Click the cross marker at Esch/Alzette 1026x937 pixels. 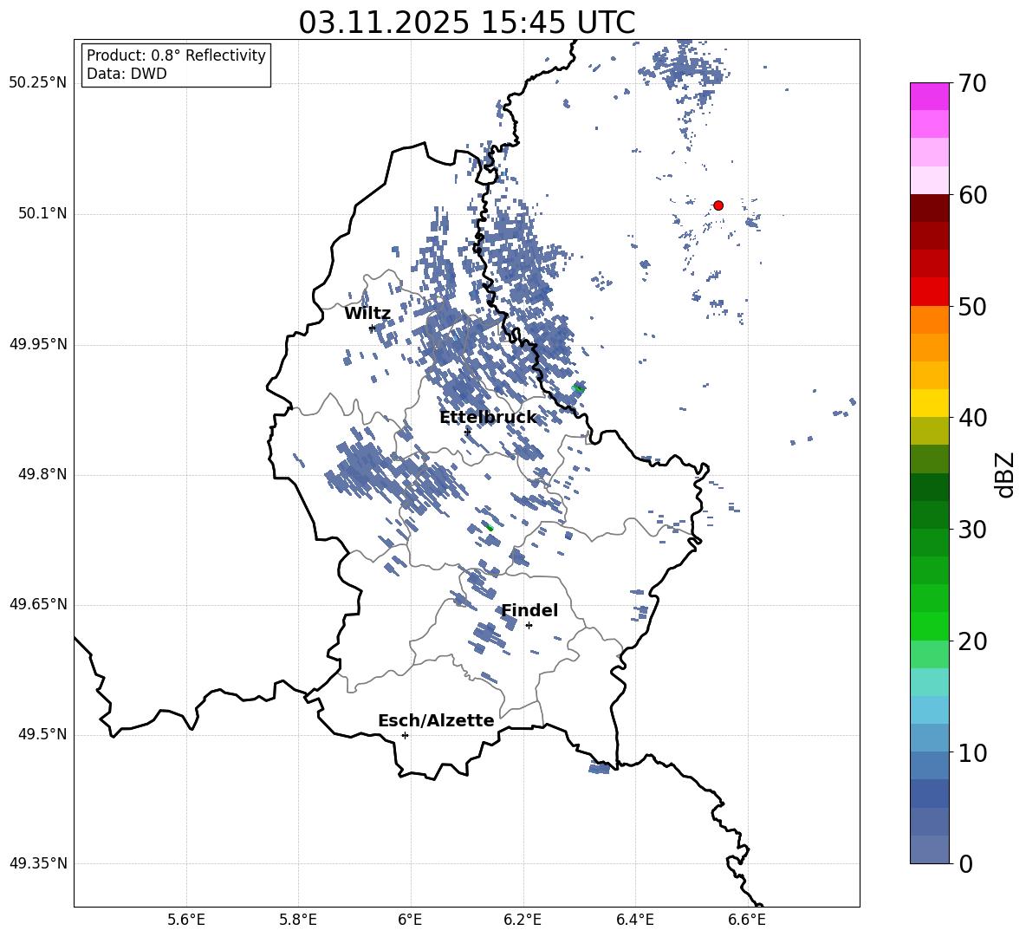point(405,735)
